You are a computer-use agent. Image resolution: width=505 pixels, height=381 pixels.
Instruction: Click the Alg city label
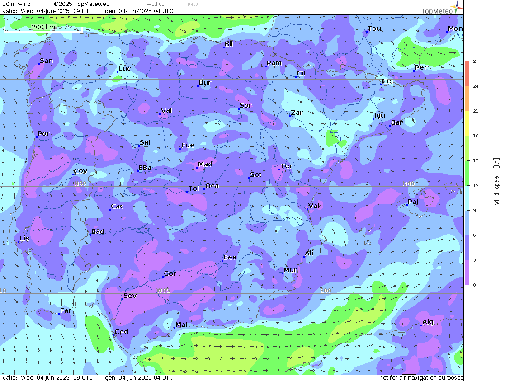click(x=428, y=322)
